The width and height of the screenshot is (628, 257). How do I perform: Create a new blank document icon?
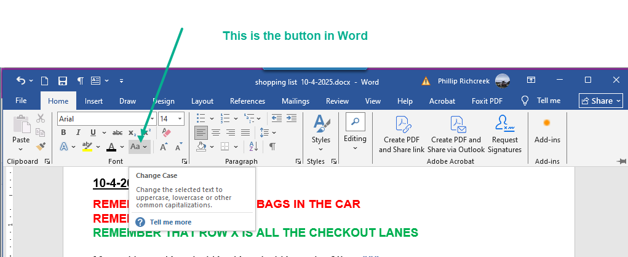point(44,81)
